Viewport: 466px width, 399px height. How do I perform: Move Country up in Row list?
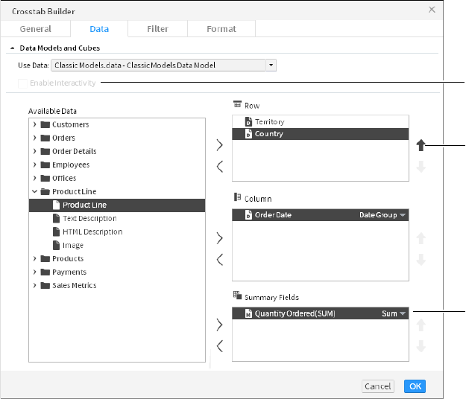pyautogui.click(x=421, y=147)
